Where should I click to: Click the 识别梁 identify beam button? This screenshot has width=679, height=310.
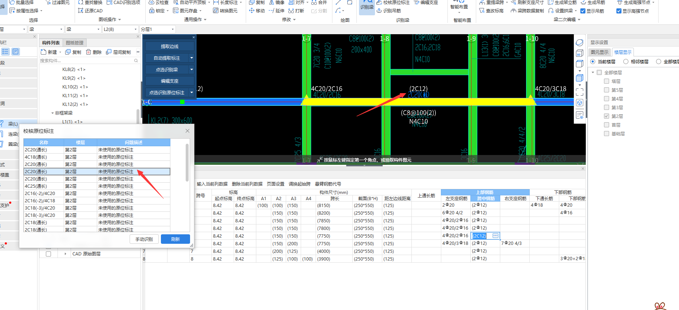(367, 7)
